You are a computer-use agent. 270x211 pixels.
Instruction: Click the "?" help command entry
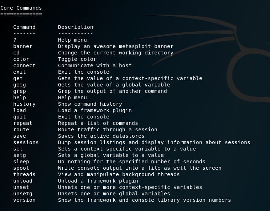coord(15,40)
